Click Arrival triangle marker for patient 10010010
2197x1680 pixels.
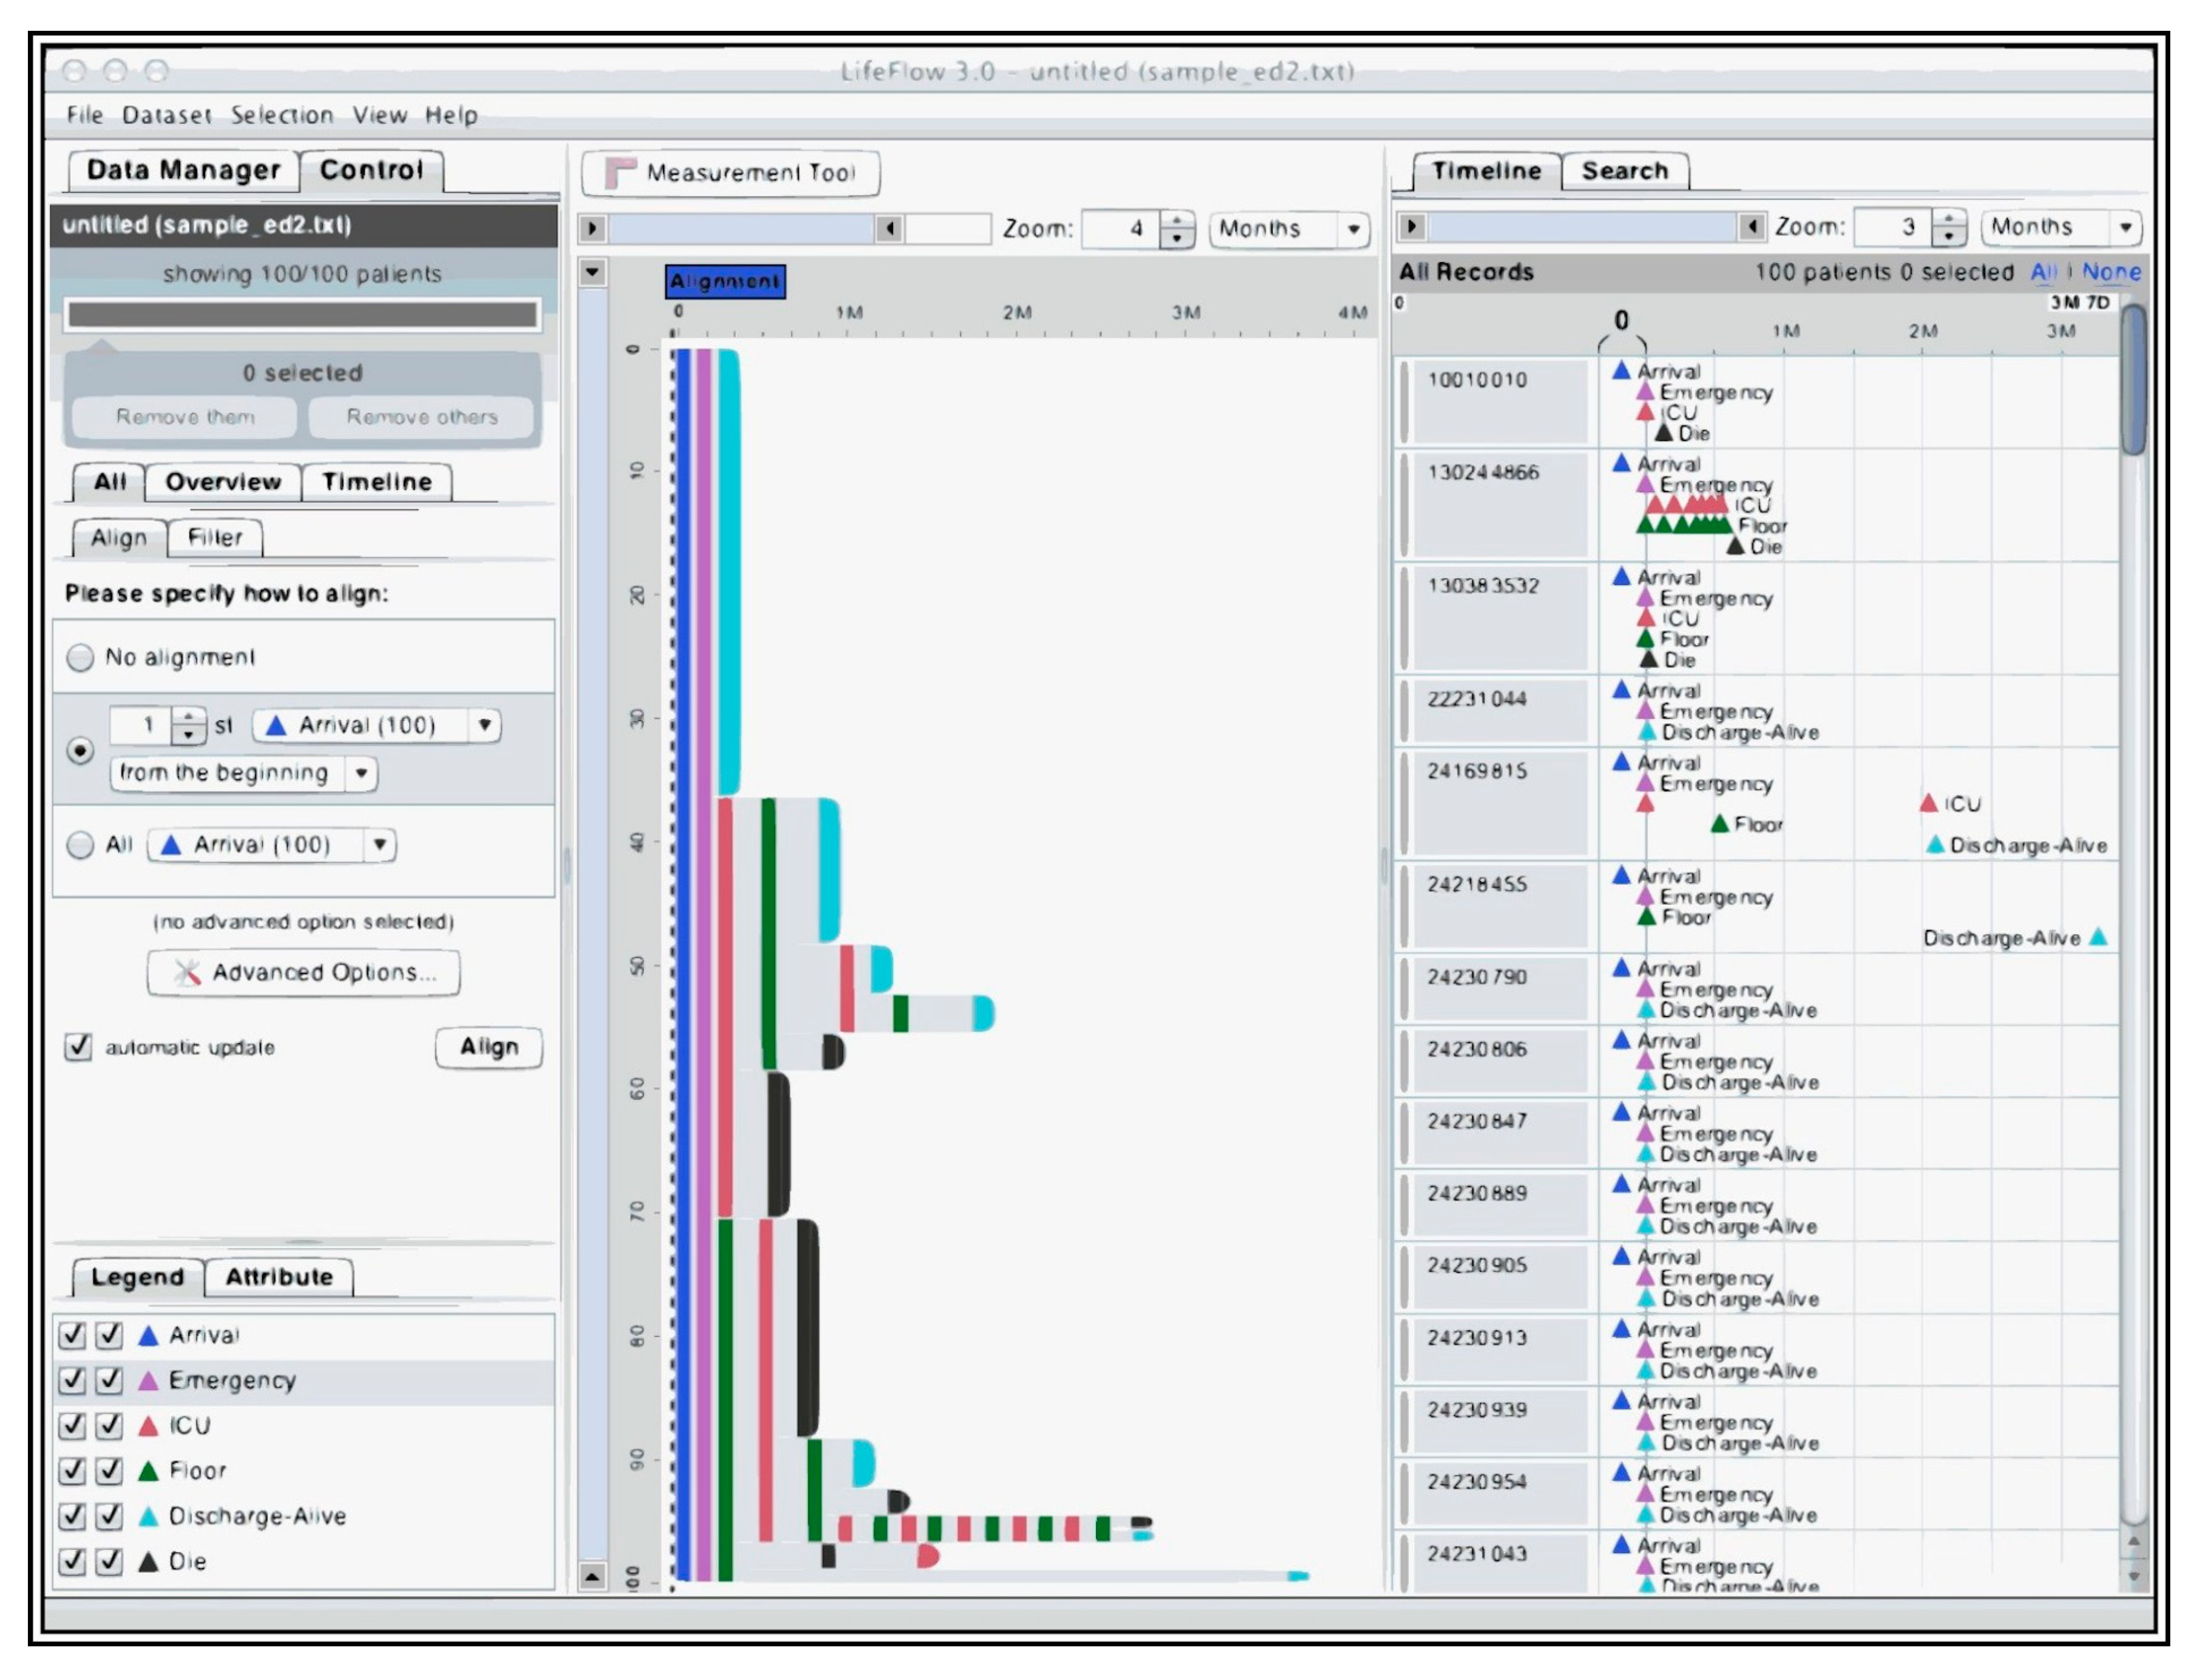pyautogui.click(x=1621, y=371)
